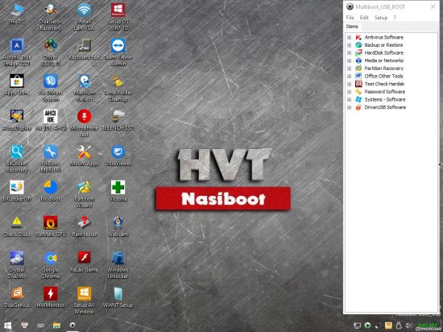Open the DiskGetor Recovery desktop icon

(50, 18)
